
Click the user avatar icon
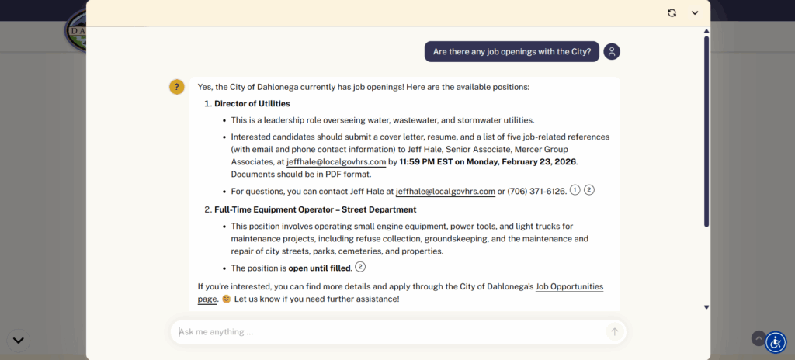(612, 52)
